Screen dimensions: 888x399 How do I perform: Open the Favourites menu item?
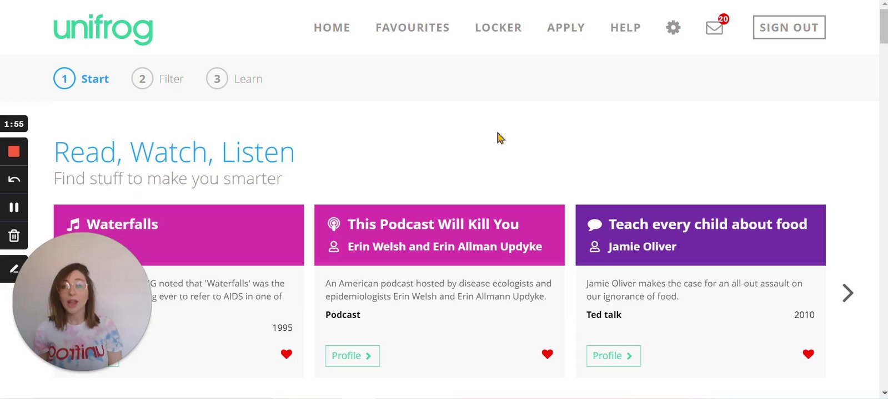pos(412,28)
